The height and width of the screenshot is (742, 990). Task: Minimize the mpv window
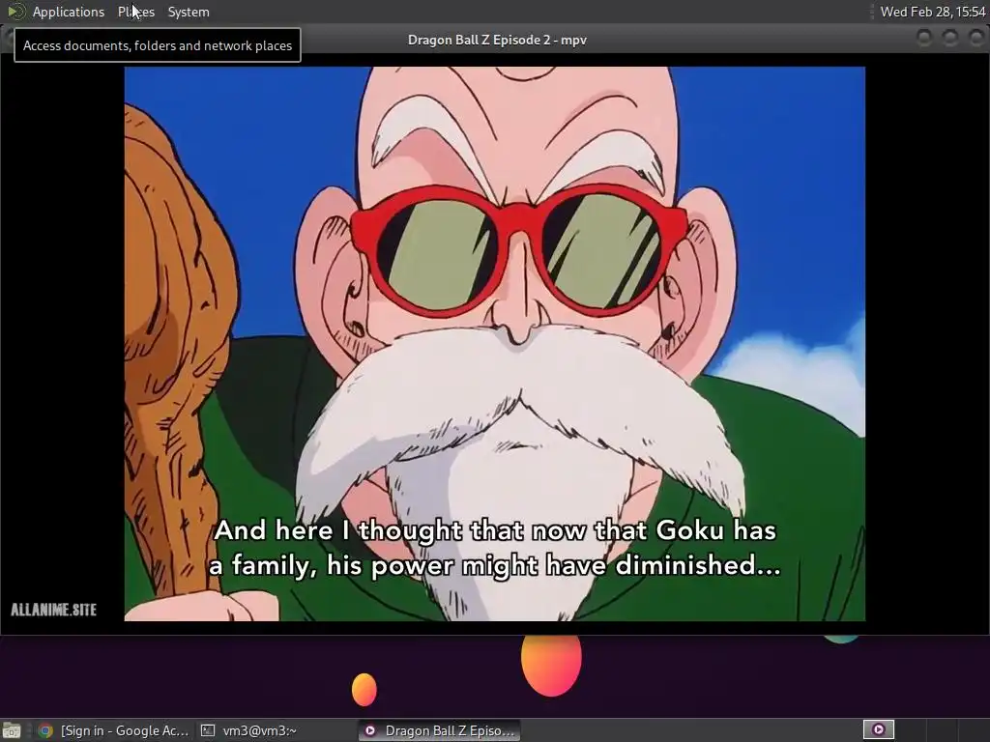point(924,39)
